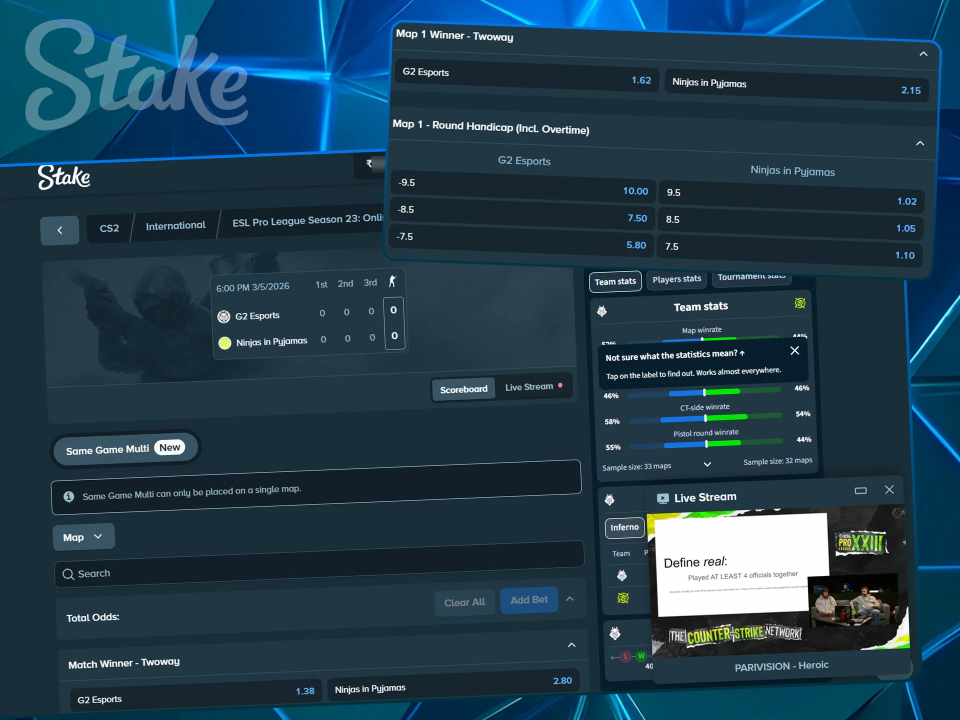The height and width of the screenshot is (720, 960).
Task: Click the slashed icon in the stream's upper corner
Action: (x=898, y=512)
